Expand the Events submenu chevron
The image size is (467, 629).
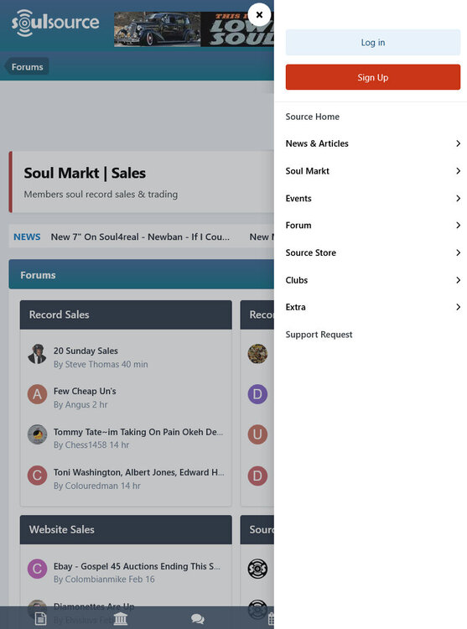click(458, 198)
